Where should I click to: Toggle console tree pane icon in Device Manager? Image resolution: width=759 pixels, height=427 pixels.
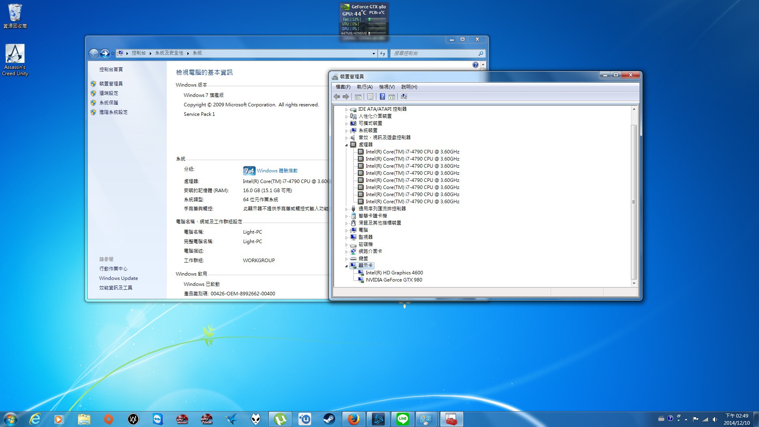[358, 96]
